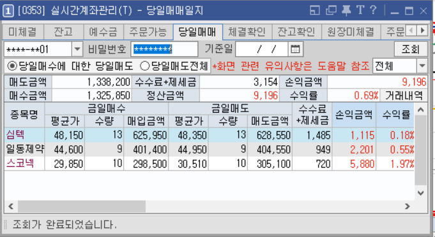Click the 수익률 column header in table
This screenshot has width=435, height=237.
tap(396, 115)
